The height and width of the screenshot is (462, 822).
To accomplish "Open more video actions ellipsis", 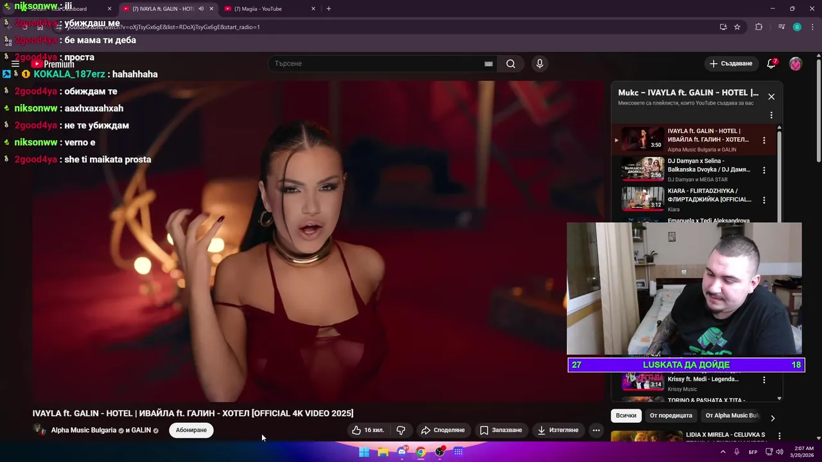I will (x=596, y=430).
